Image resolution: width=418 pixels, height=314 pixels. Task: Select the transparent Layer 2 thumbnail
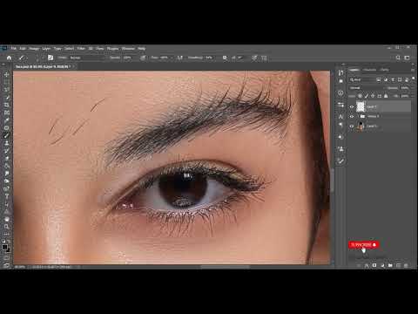point(361,106)
